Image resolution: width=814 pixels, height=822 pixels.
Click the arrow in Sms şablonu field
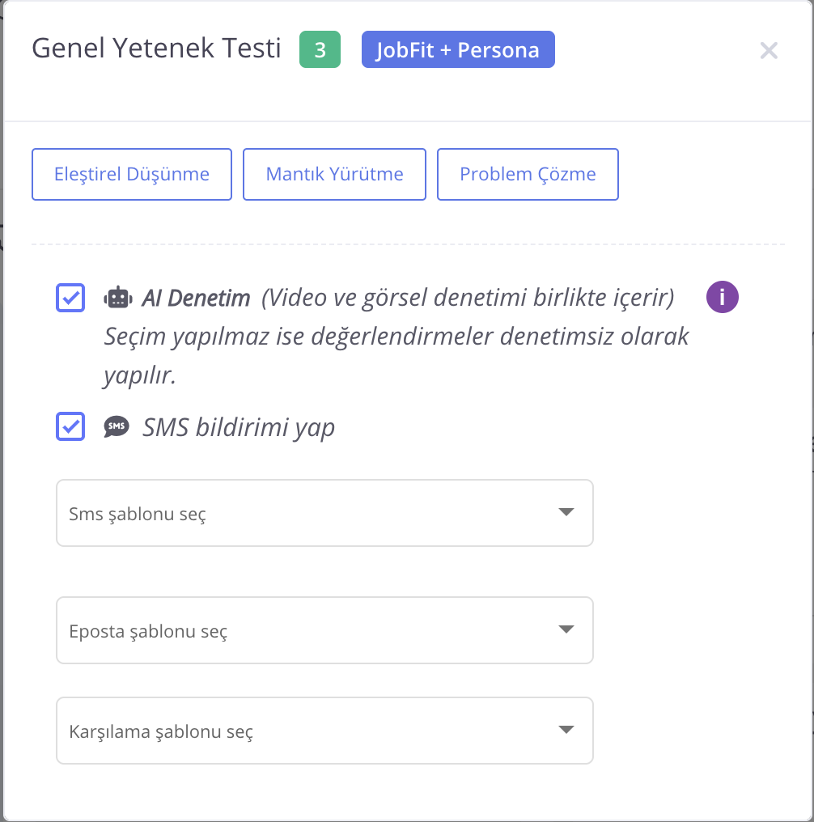pos(566,512)
